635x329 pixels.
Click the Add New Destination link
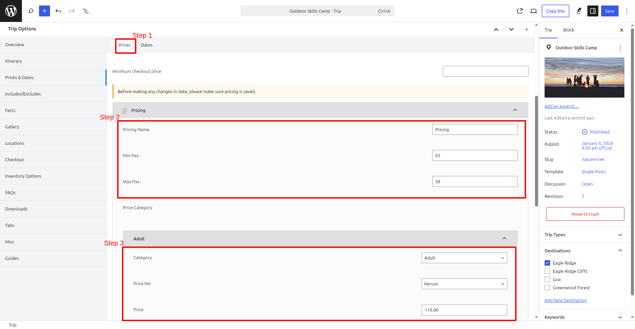click(x=566, y=301)
